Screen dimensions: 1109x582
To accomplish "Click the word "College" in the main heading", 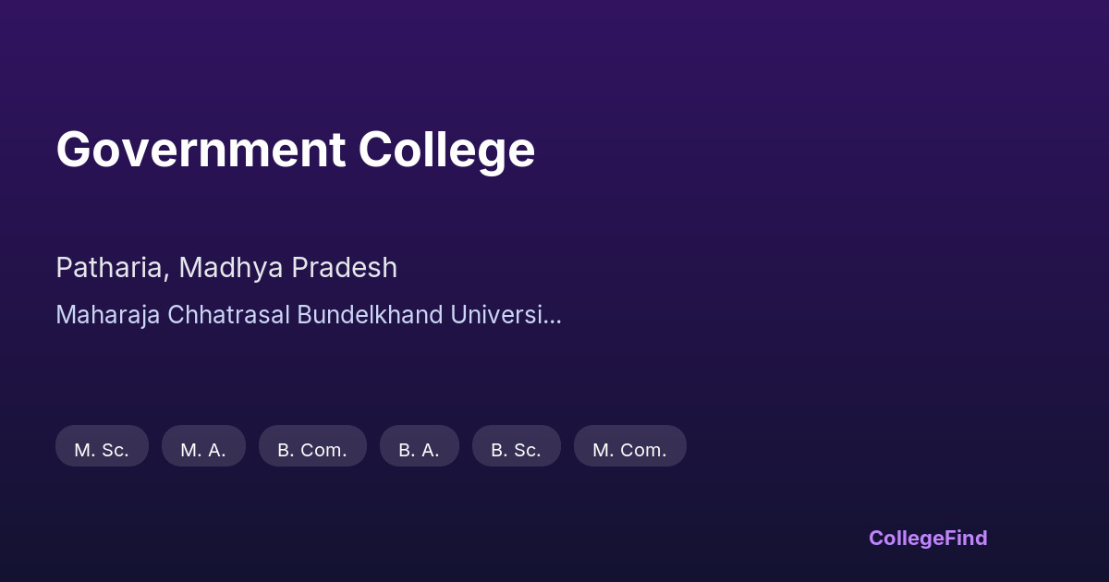I will tap(446, 150).
